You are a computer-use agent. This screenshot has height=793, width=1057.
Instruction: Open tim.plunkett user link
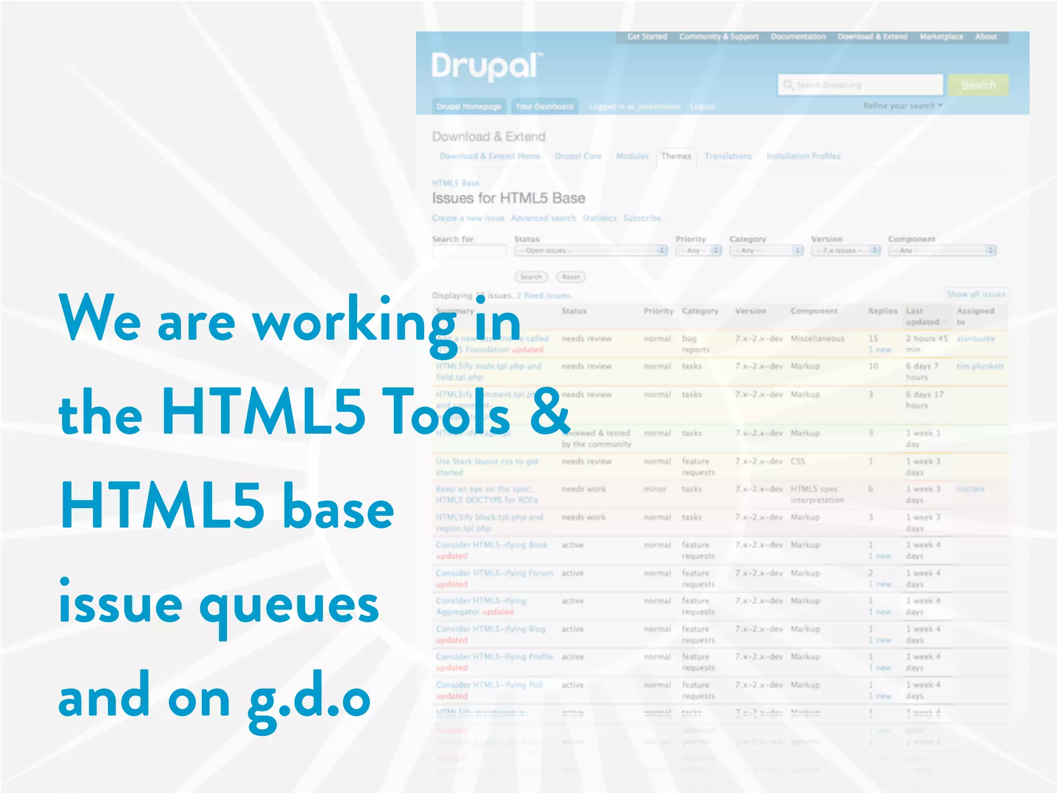coord(980,367)
